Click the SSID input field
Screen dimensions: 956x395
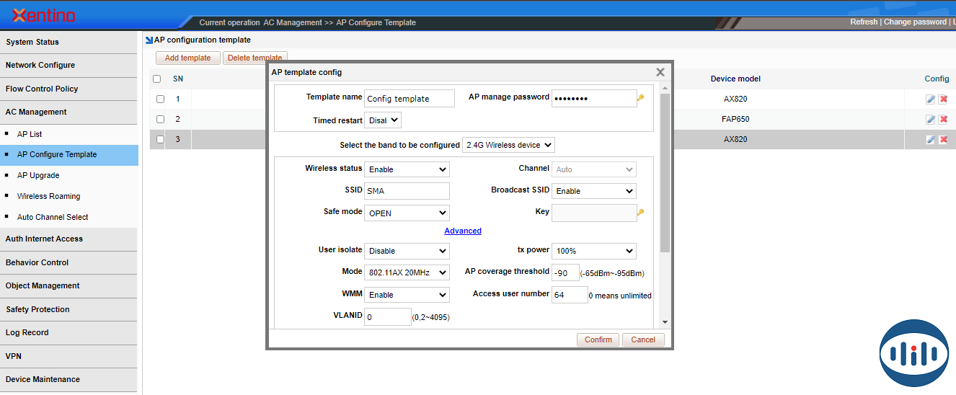click(407, 191)
